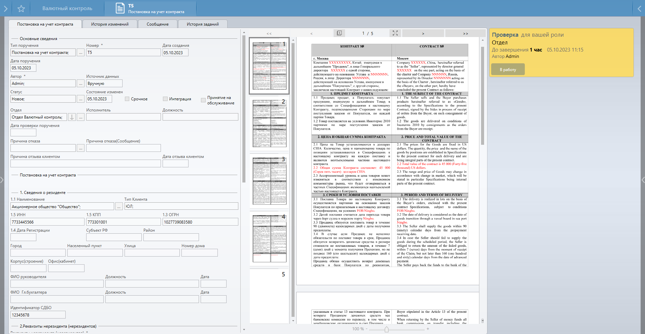
Task: Open the Статус lookup ellipsis button
Action: (x=80, y=99)
